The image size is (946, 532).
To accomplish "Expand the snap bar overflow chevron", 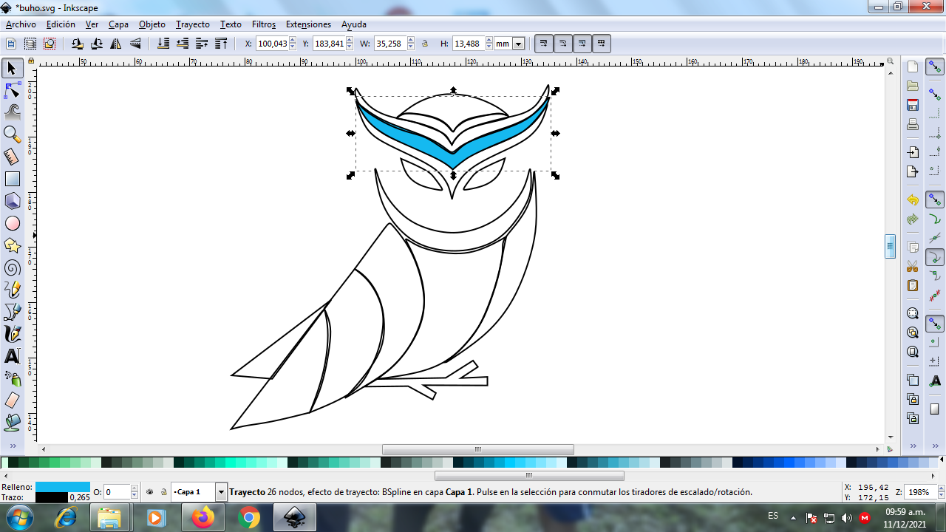I will pos(935,446).
